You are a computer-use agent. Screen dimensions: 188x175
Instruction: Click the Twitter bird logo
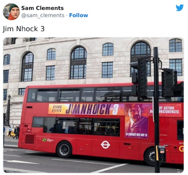pyautogui.click(x=180, y=8)
